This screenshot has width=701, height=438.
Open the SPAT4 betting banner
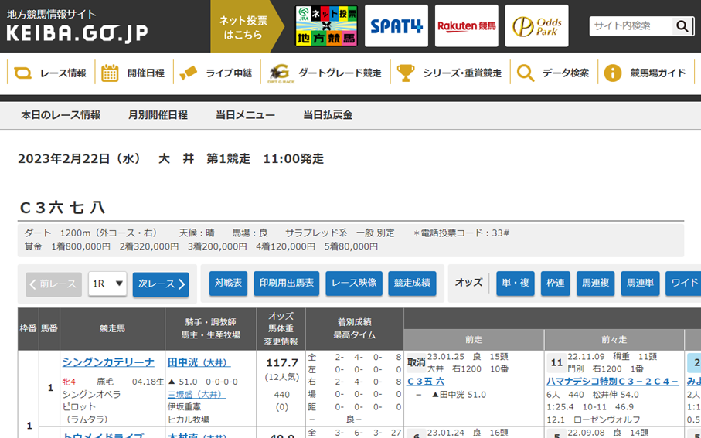click(x=396, y=26)
